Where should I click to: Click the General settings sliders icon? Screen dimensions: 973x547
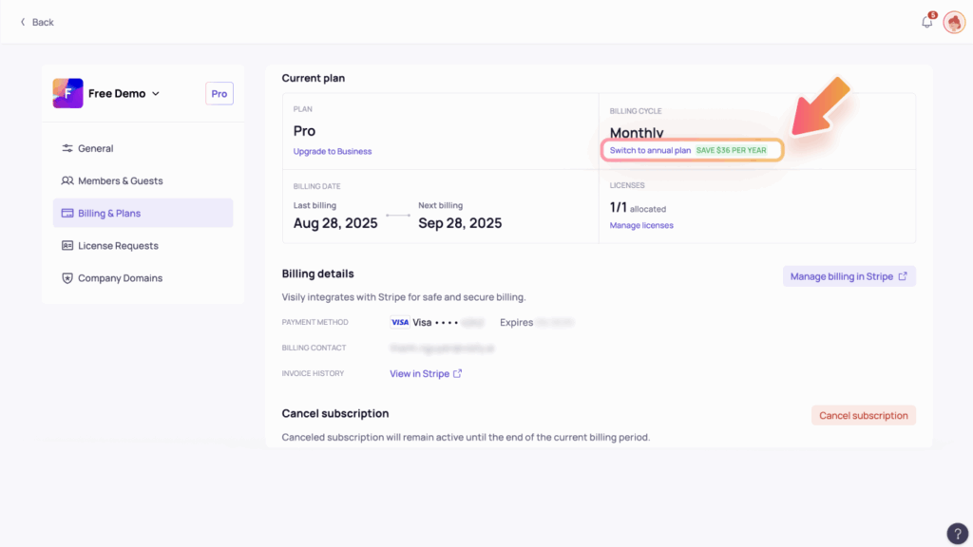point(67,148)
